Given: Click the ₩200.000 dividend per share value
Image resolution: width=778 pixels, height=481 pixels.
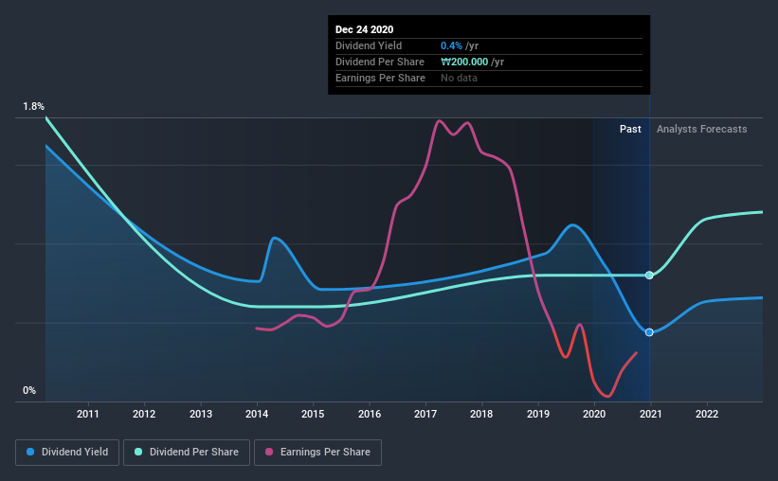Looking at the screenshot, I should pyautogui.click(x=464, y=62).
